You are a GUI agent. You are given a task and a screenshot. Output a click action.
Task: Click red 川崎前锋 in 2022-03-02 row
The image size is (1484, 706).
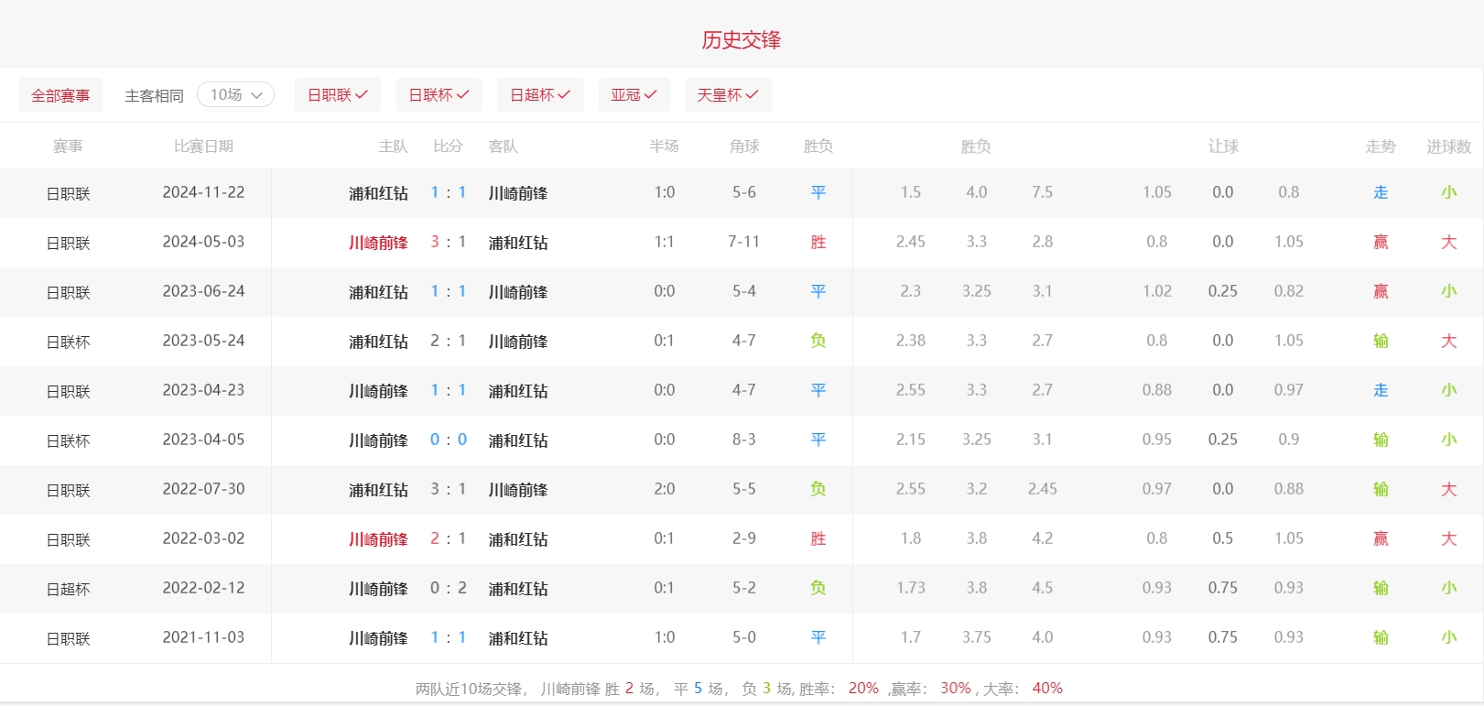[x=378, y=539]
